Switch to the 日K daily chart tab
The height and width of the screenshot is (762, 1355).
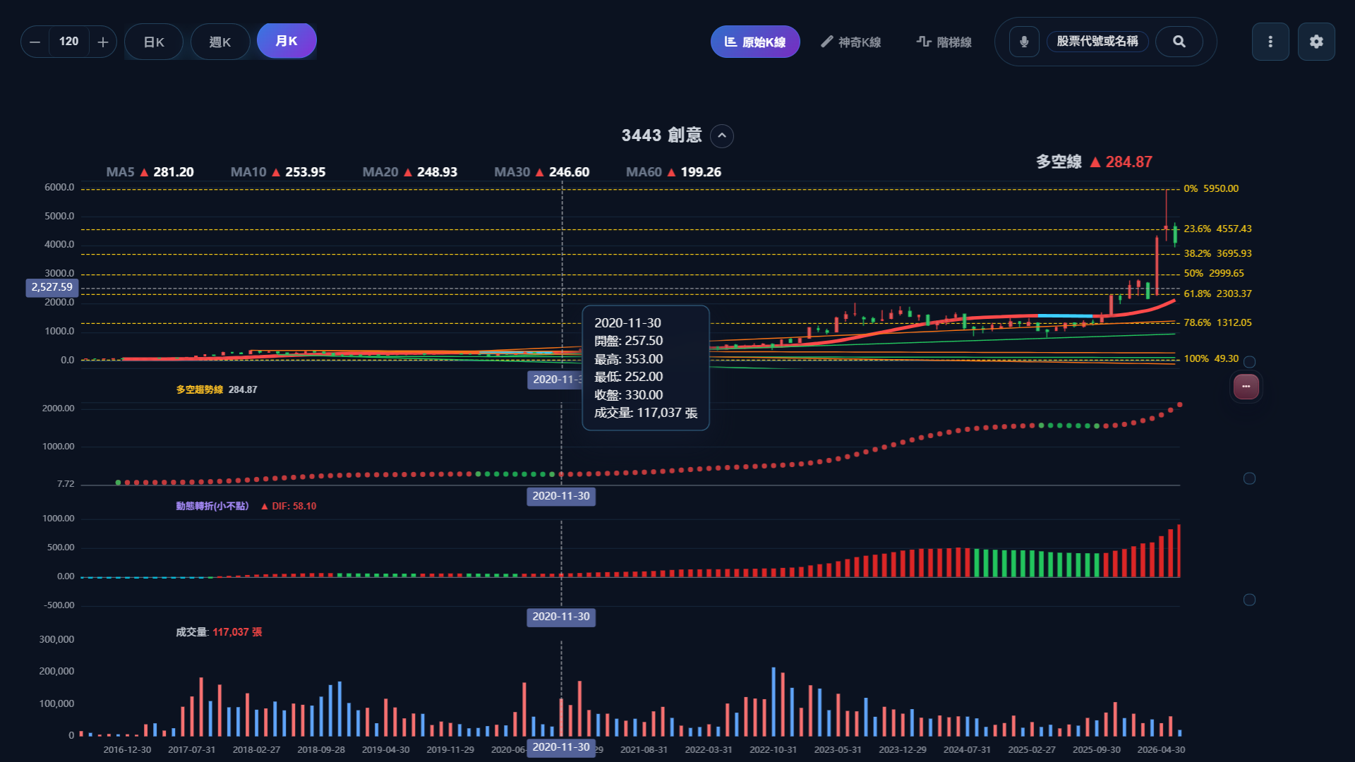(154, 42)
